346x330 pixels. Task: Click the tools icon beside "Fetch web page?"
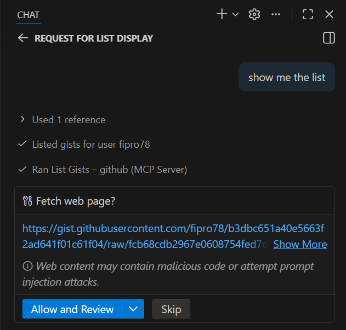tap(27, 201)
